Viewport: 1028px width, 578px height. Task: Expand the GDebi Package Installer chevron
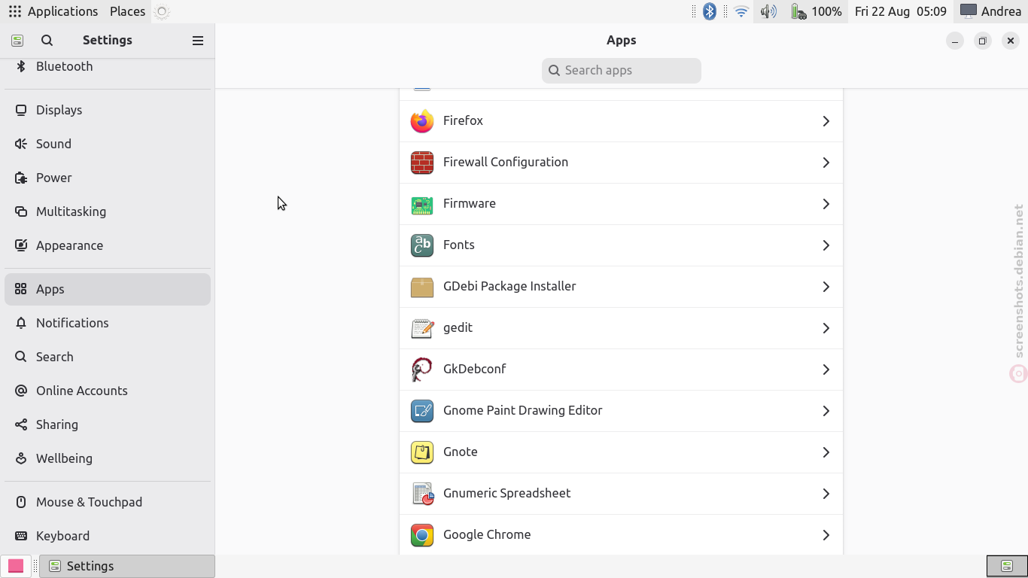click(826, 287)
